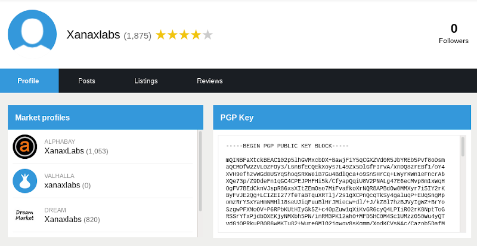Open the Reviews tab
The width and height of the screenshot is (477, 246).
point(210,81)
